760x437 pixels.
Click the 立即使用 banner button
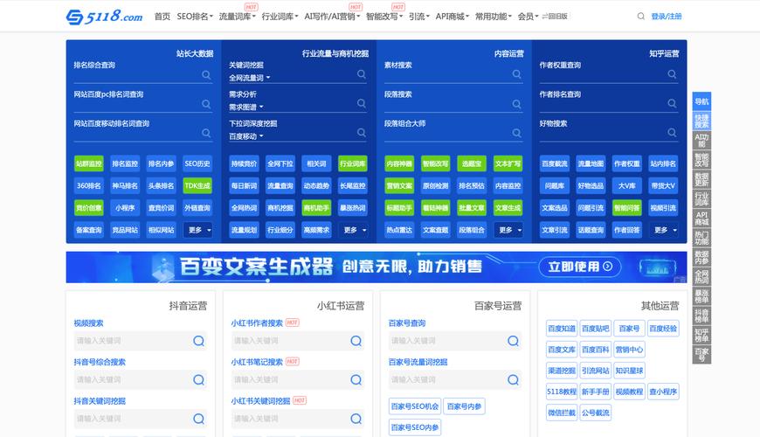(580, 267)
